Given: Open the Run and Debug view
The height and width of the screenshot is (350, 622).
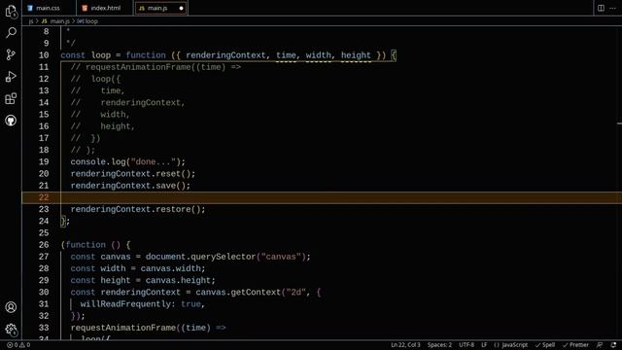Looking at the screenshot, I should 11,76.
